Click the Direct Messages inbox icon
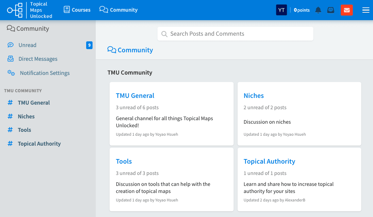The image size is (373, 217). [x=11, y=59]
